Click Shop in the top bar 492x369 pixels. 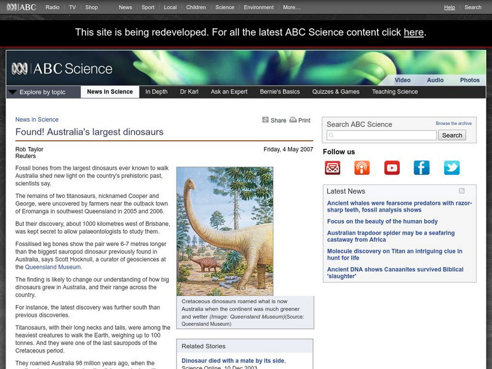click(92, 7)
